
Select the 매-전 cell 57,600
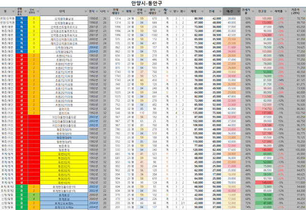tap(231, 150)
